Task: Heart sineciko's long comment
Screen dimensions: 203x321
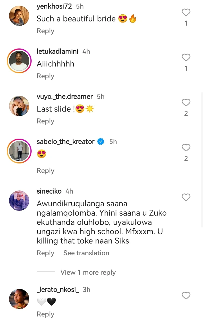Action: point(186,198)
